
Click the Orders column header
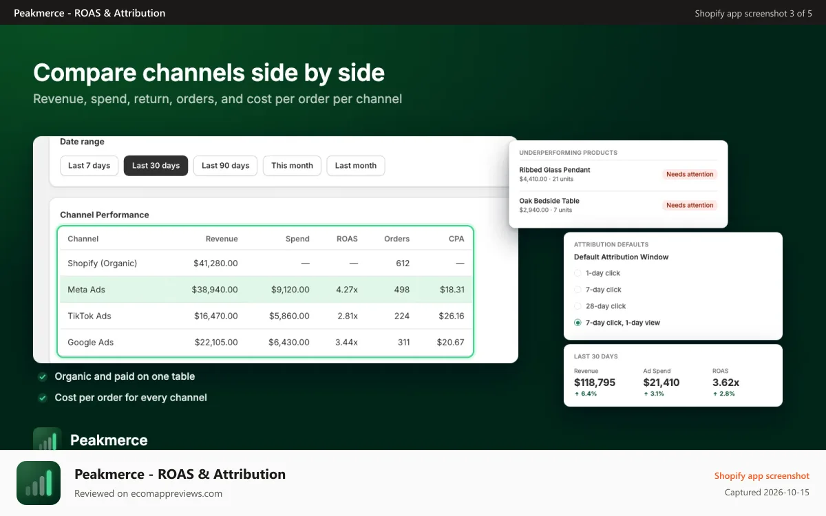pyautogui.click(x=396, y=239)
